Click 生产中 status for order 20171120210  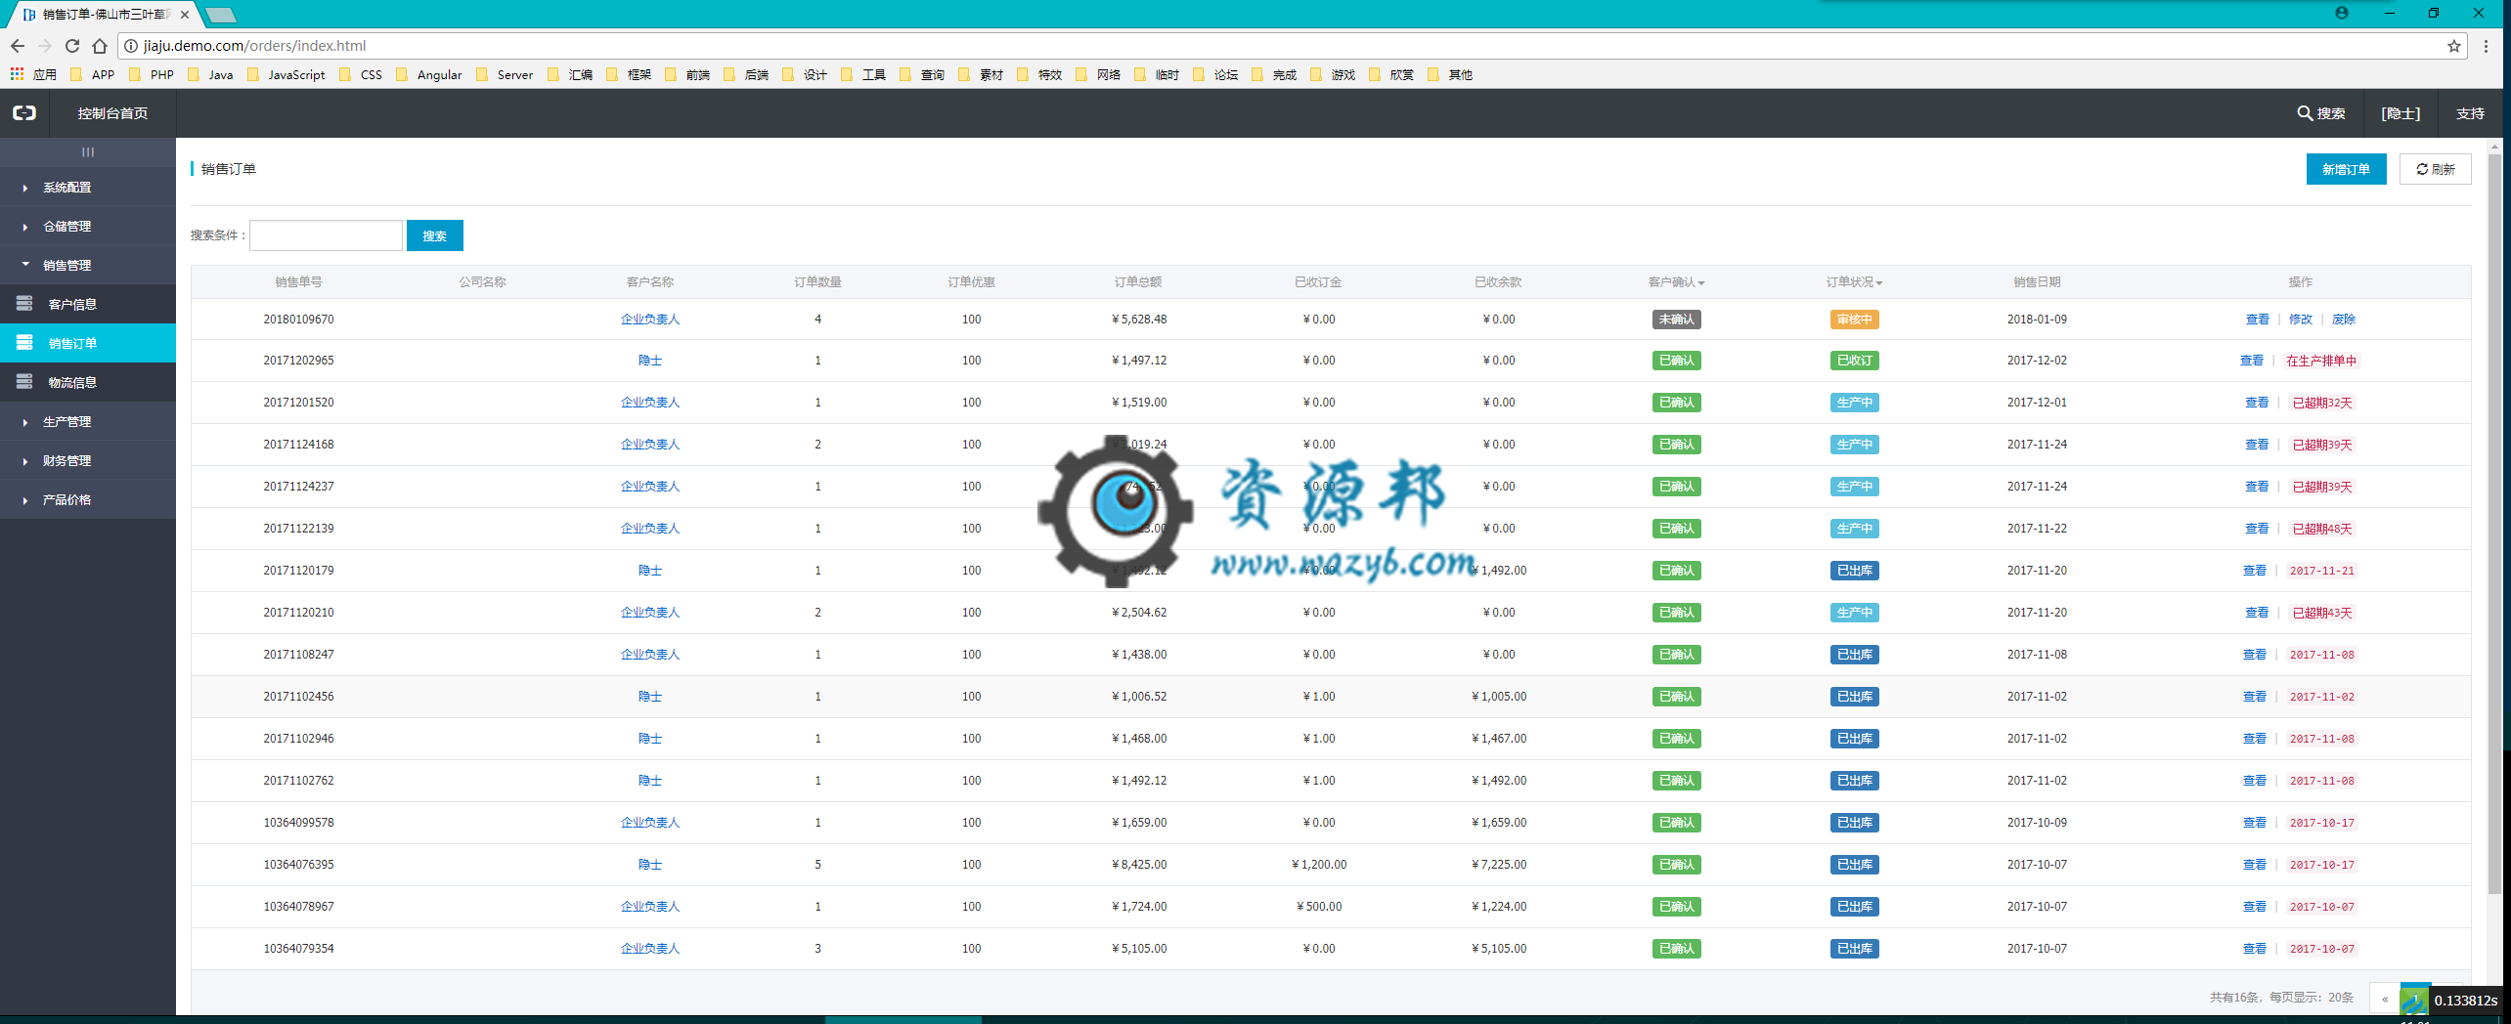1854,613
